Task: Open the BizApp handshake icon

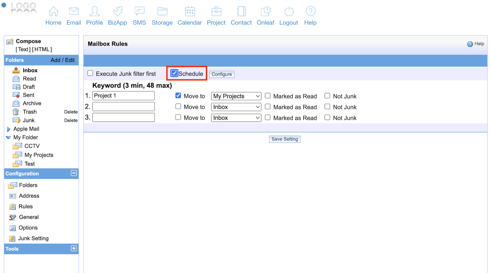Action: pos(118,11)
